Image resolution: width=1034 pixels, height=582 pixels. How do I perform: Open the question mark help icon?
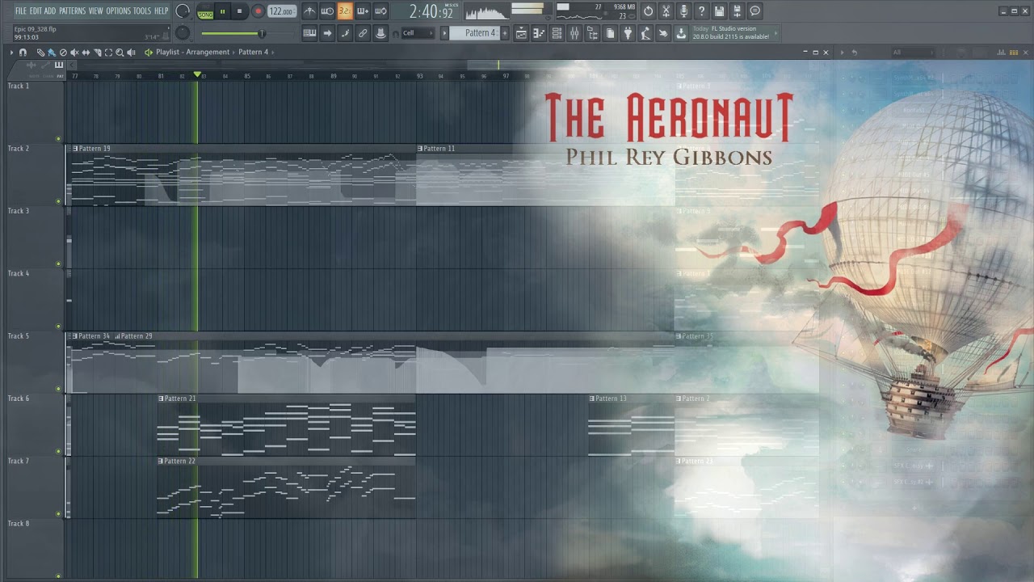point(701,11)
